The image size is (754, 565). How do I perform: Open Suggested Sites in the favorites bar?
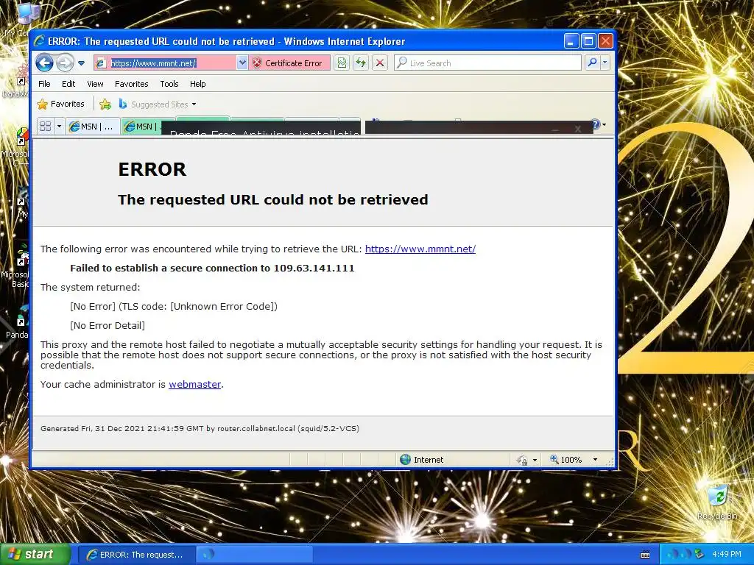tap(158, 104)
